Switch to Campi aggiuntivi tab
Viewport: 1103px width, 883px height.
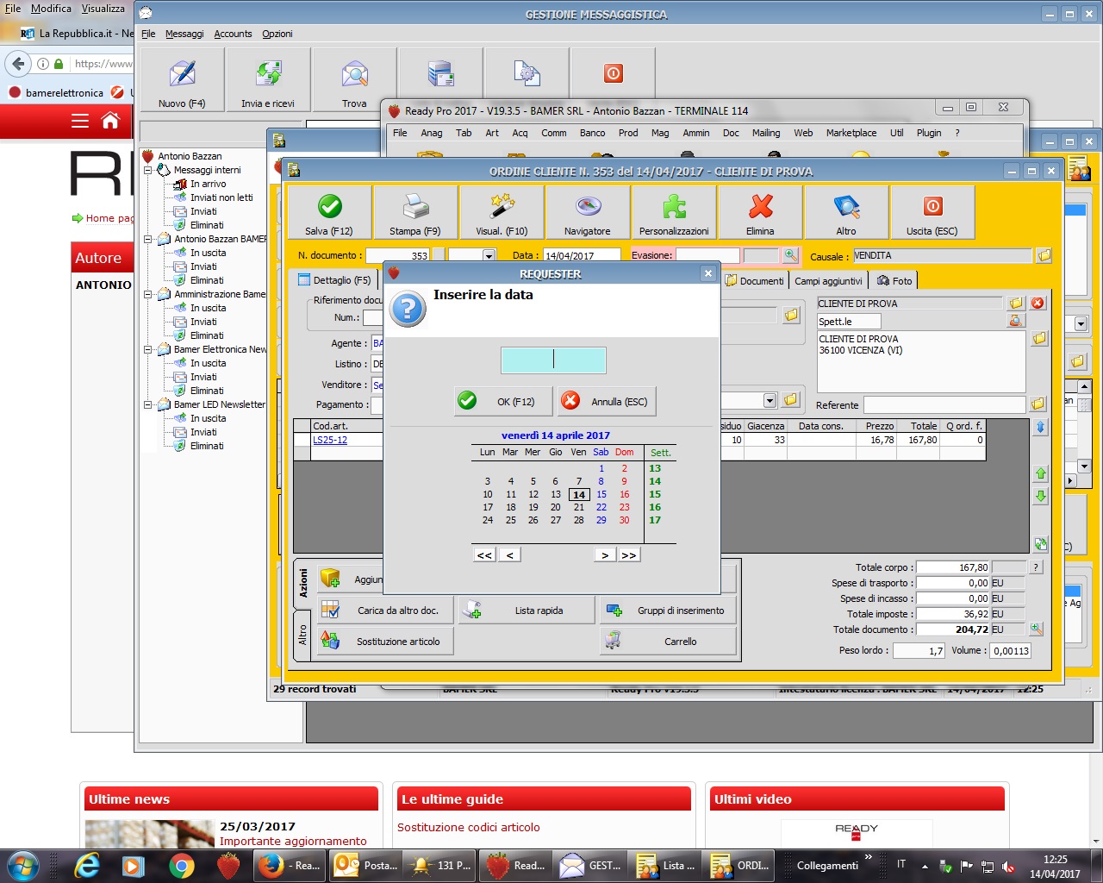(828, 280)
